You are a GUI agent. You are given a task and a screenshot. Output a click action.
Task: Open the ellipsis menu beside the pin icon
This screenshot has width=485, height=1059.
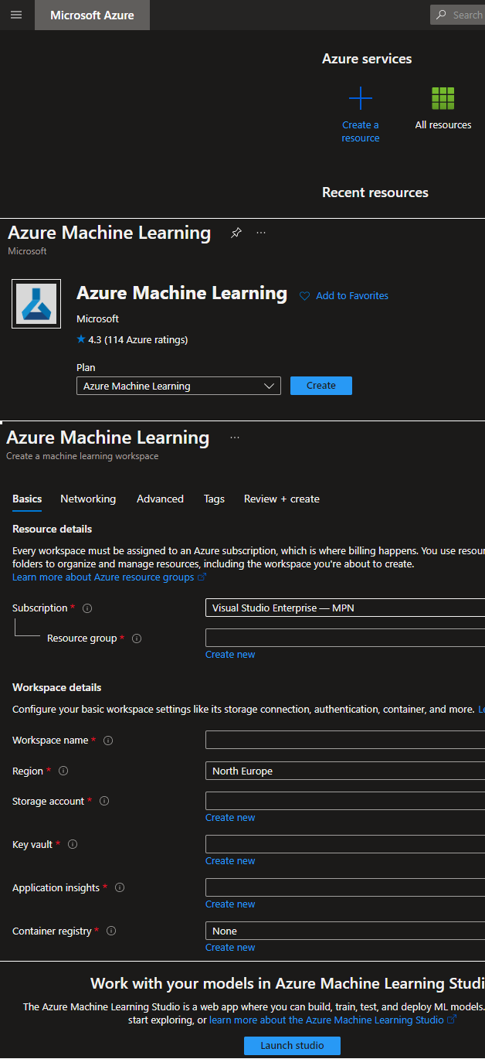click(261, 233)
